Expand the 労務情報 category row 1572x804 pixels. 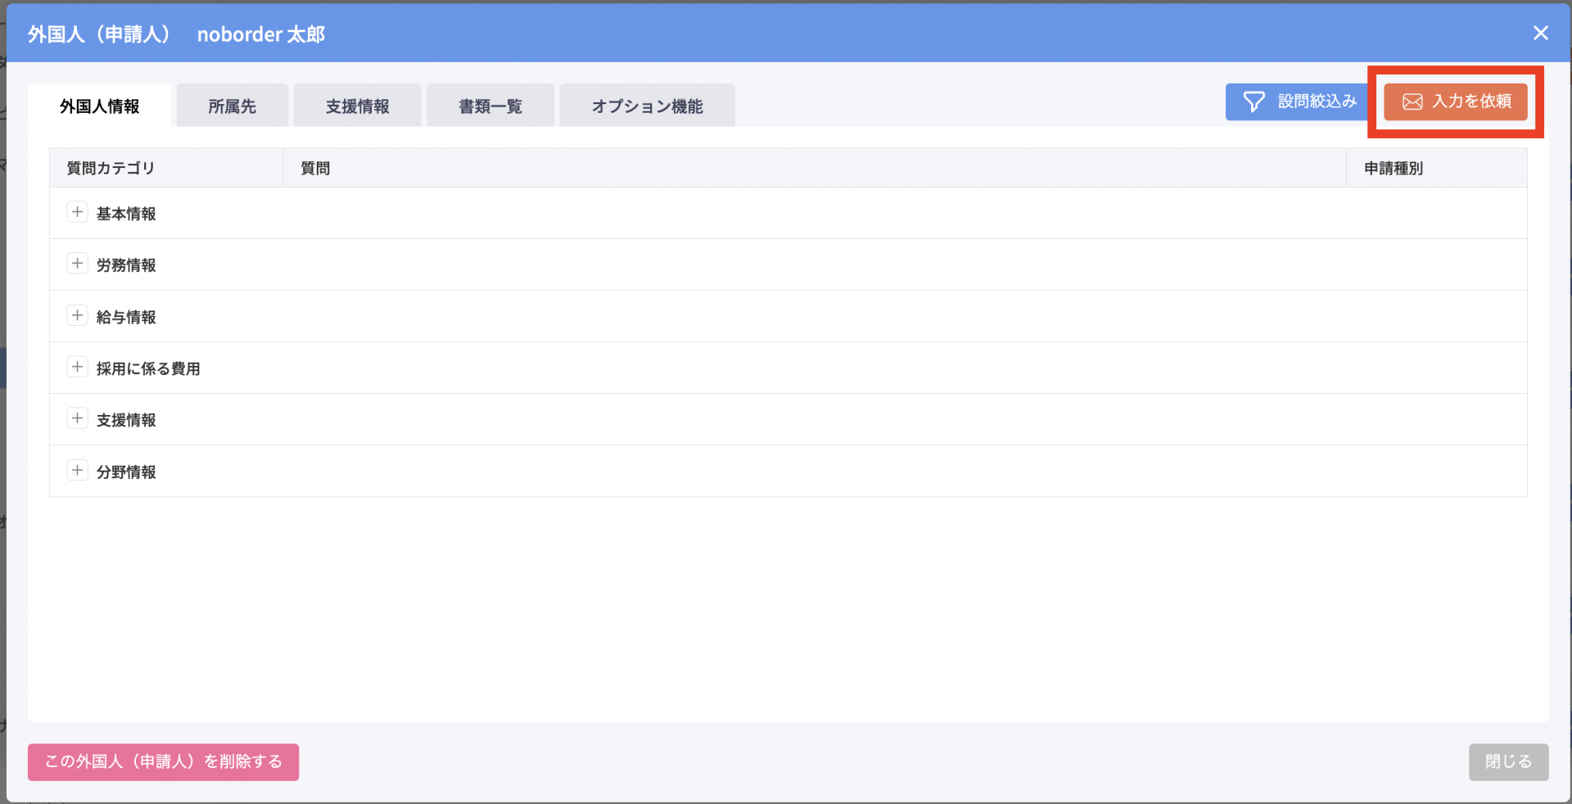point(77,264)
